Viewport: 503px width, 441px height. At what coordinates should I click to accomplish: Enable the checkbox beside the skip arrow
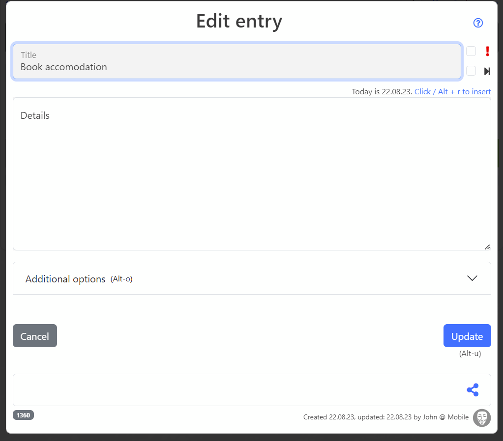(x=471, y=71)
